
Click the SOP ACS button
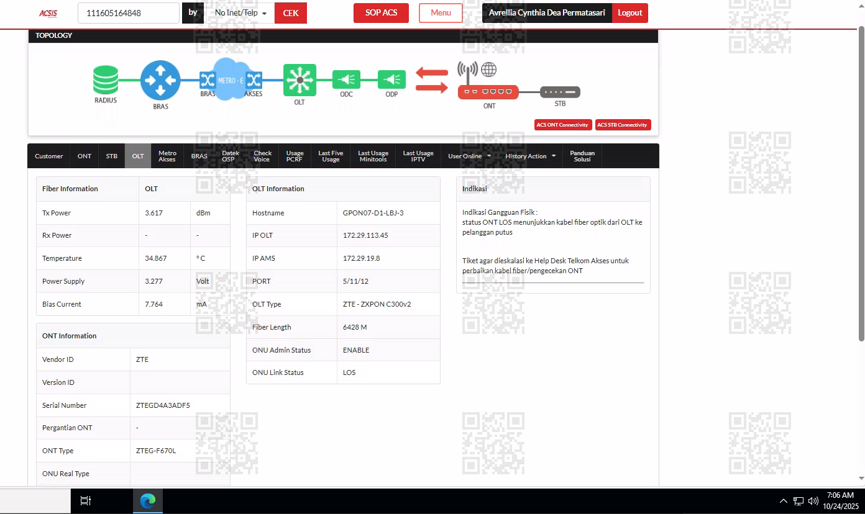coord(381,13)
